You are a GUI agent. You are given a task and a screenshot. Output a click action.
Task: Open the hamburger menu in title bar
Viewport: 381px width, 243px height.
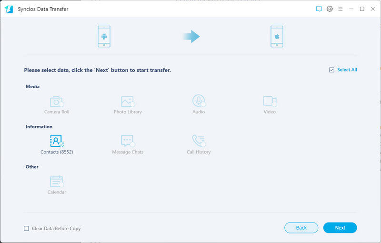click(340, 9)
